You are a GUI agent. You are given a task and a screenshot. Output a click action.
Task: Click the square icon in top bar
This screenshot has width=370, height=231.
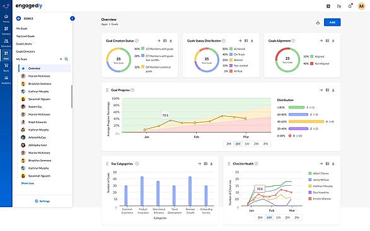click(x=328, y=6)
